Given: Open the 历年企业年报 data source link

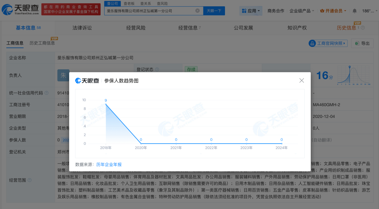Looking at the screenshot, I should tap(109, 164).
